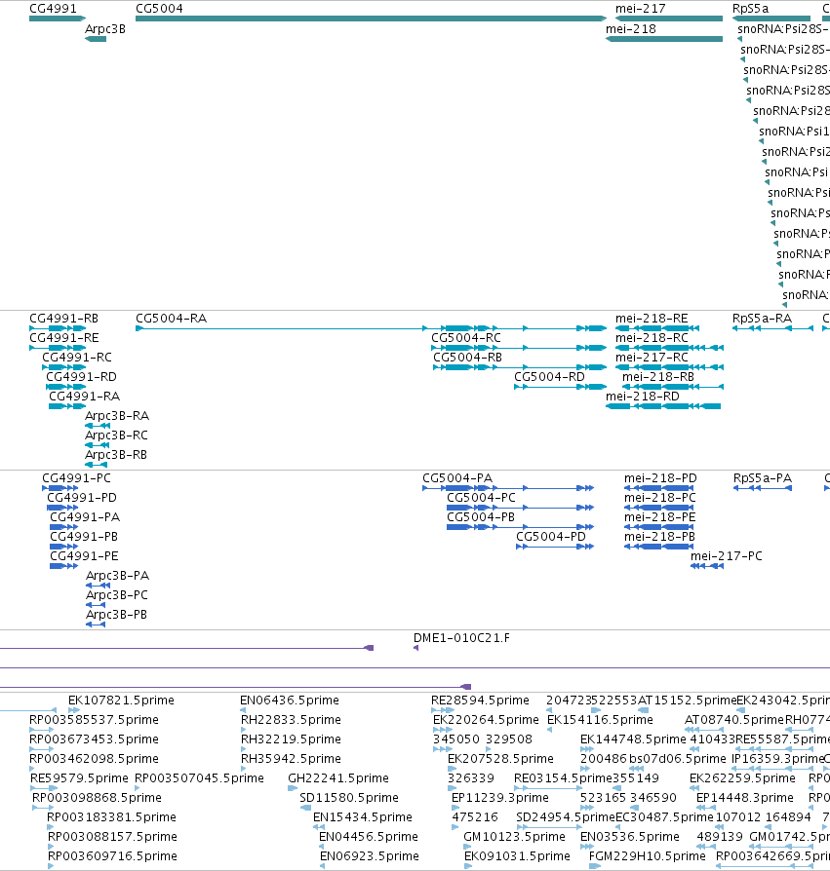Click EST RP003673453.5prime
The image size is (830, 871).
[94, 739]
